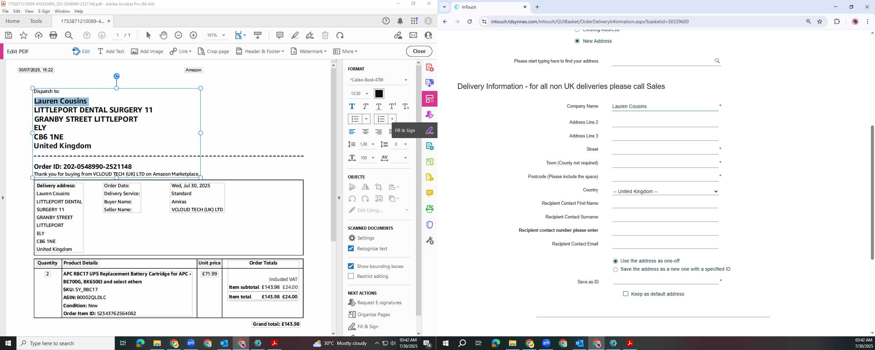Apply superscript style in Format panel
This screenshot has width=875, height=350.
point(392,106)
